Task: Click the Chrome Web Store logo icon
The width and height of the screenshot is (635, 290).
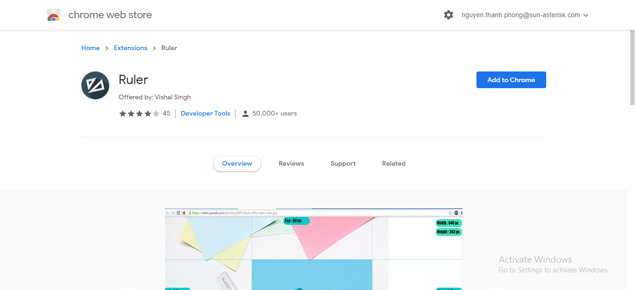Action: tap(53, 15)
